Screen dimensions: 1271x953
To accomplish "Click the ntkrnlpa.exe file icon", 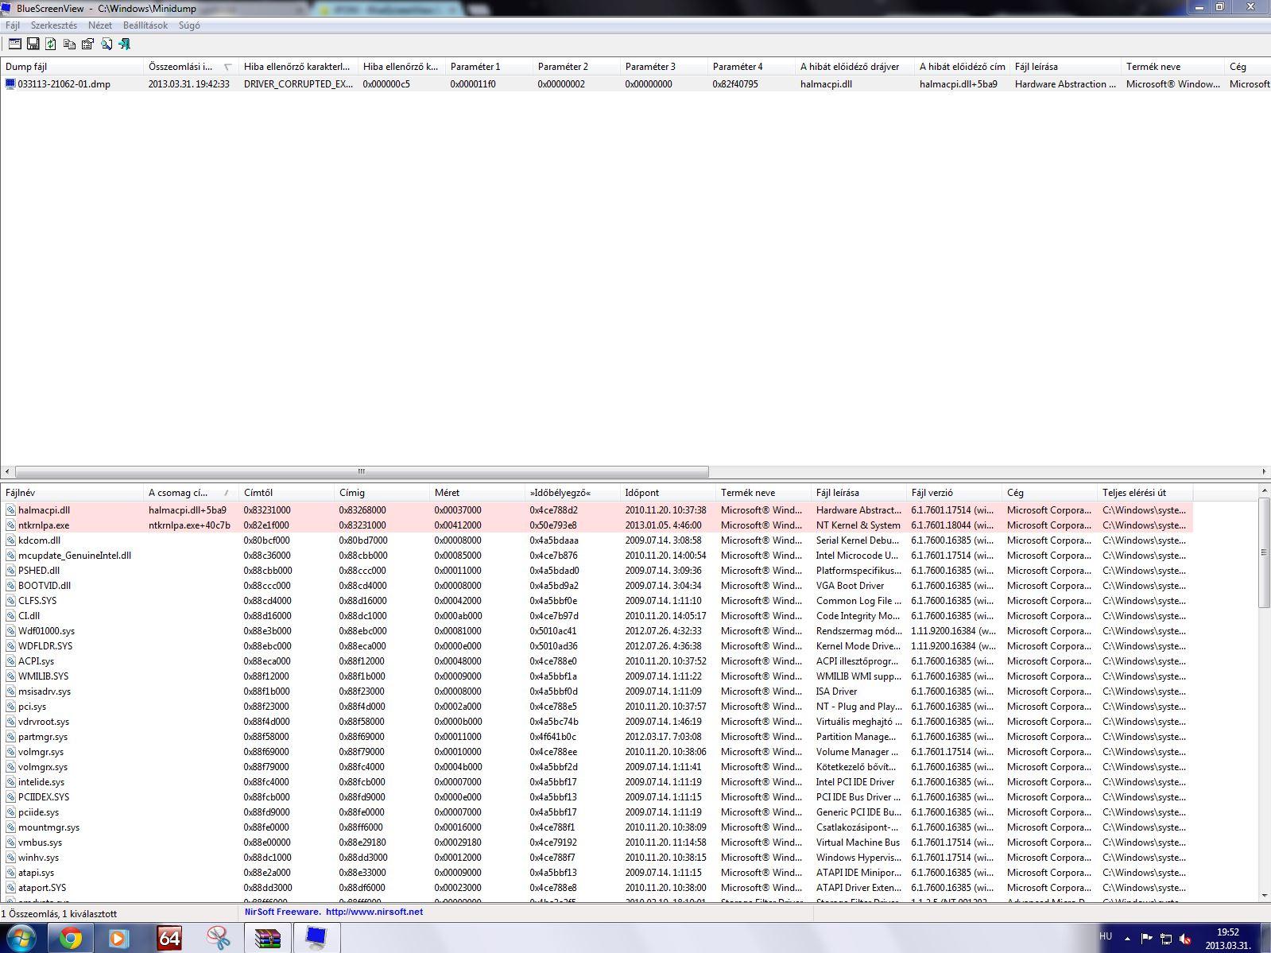I will (10, 525).
